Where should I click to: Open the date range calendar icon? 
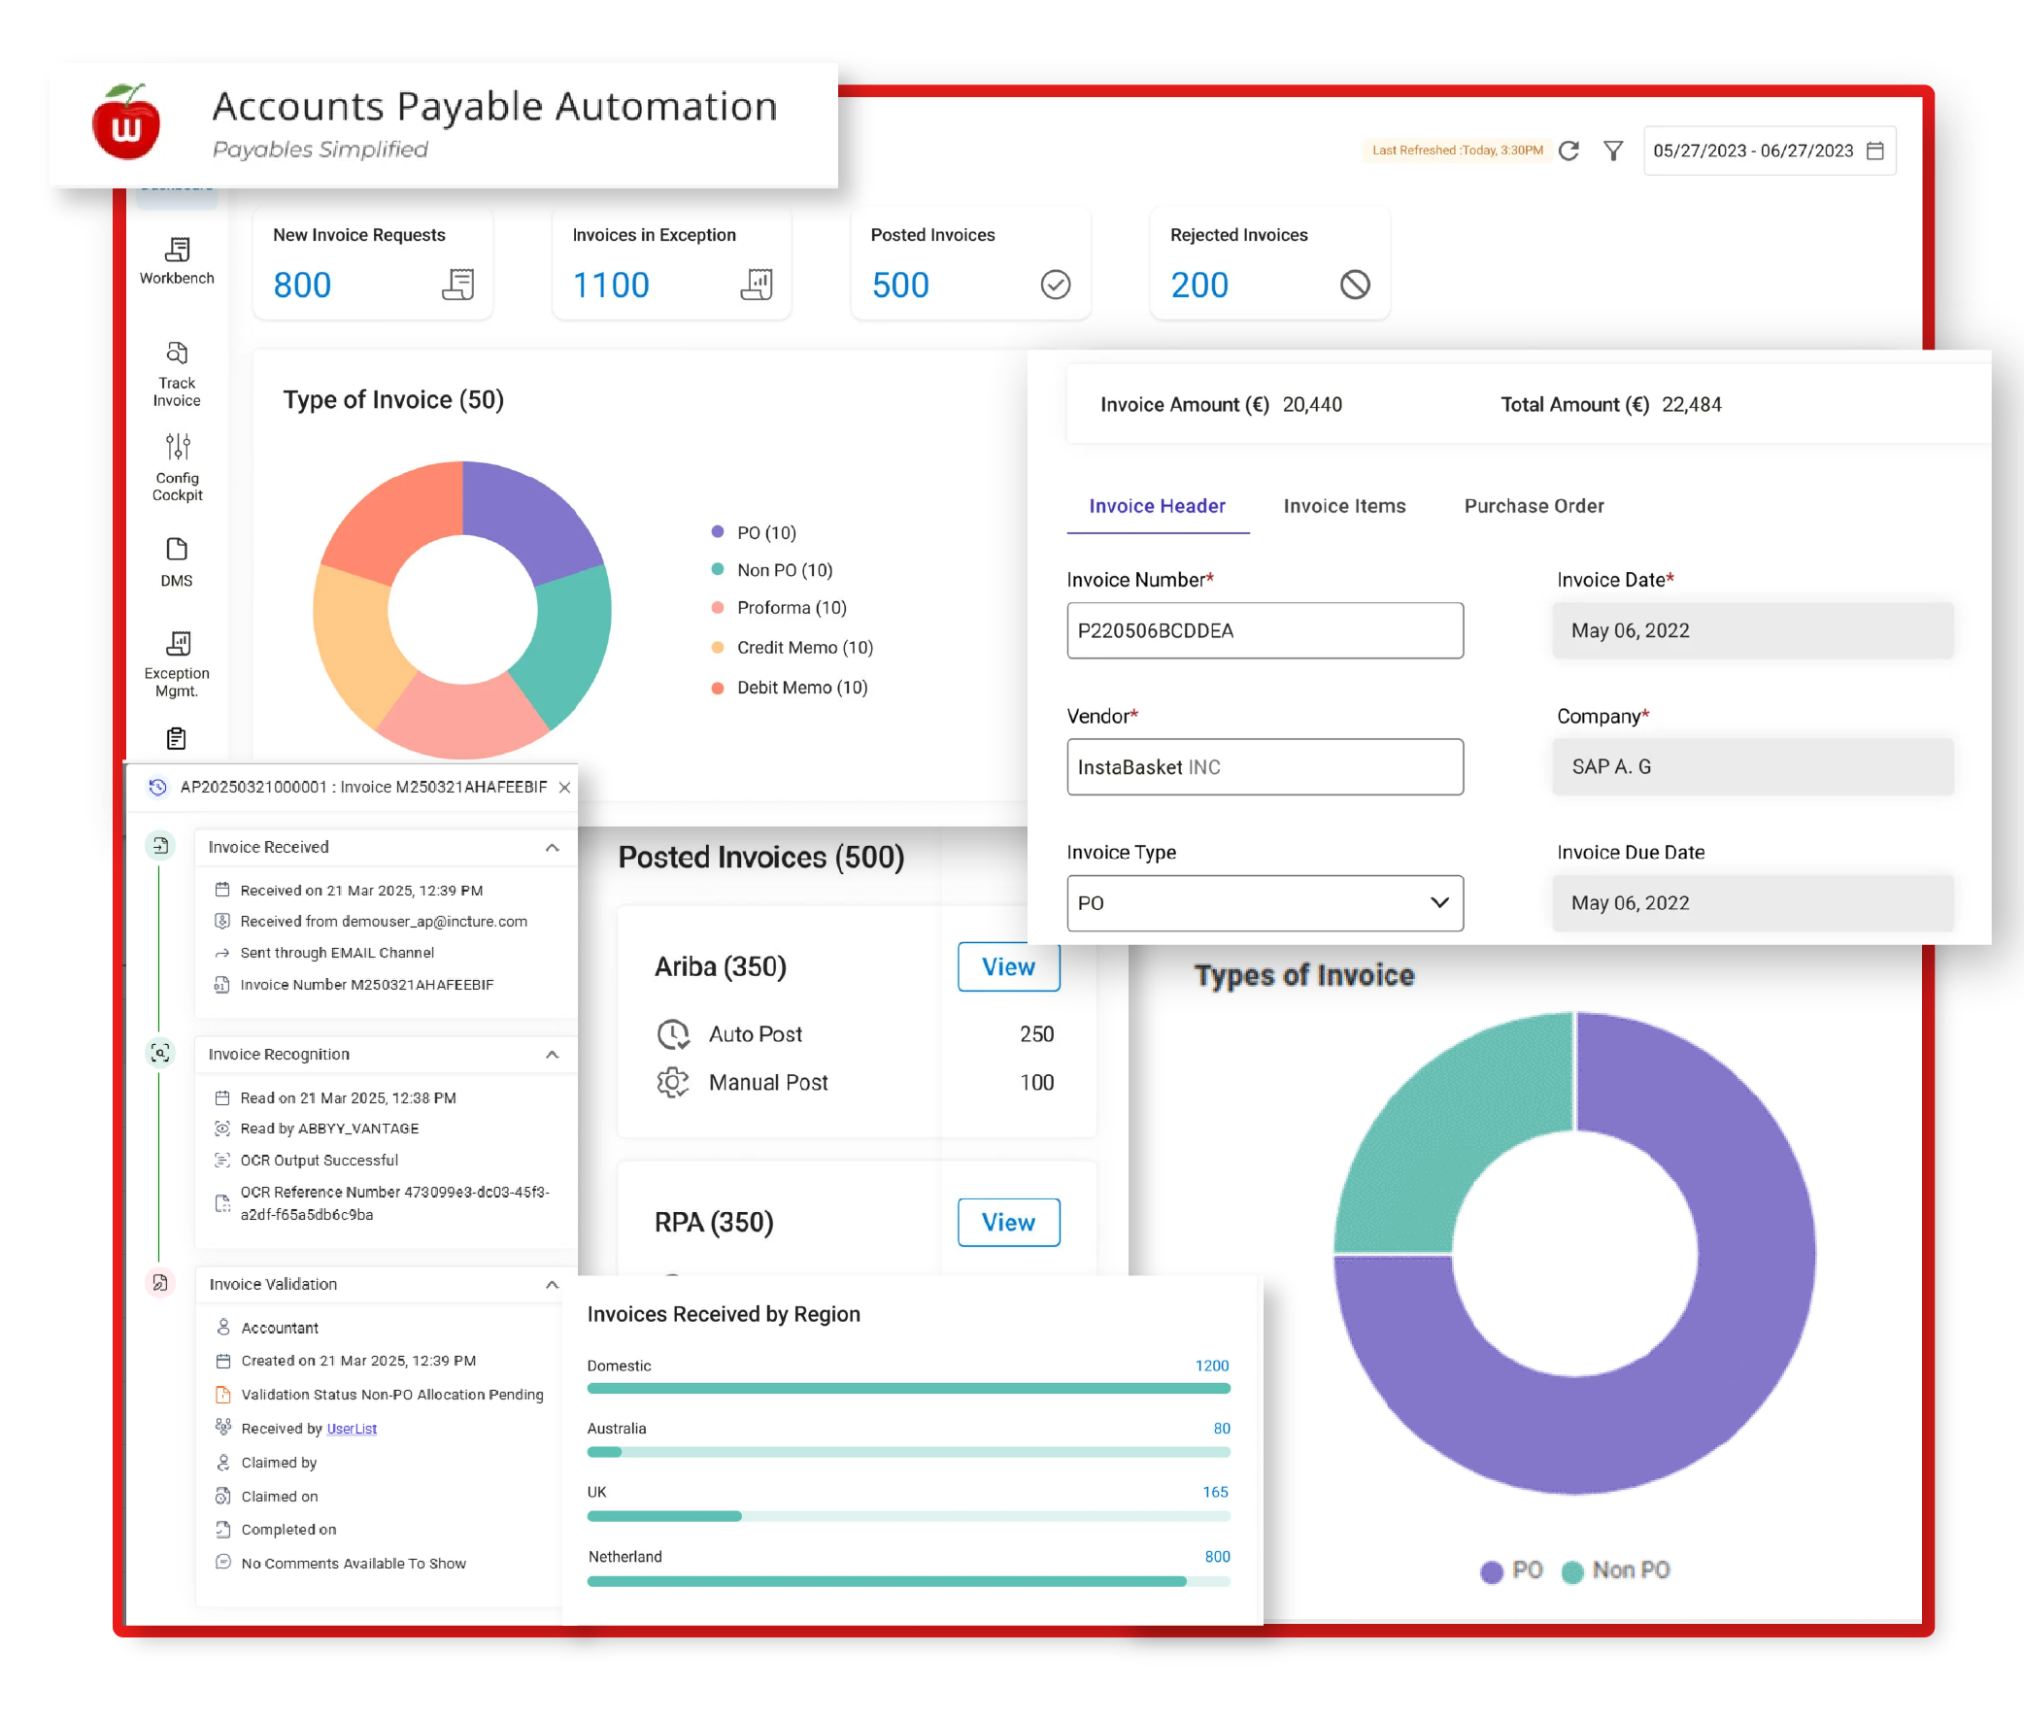pos(1874,152)
